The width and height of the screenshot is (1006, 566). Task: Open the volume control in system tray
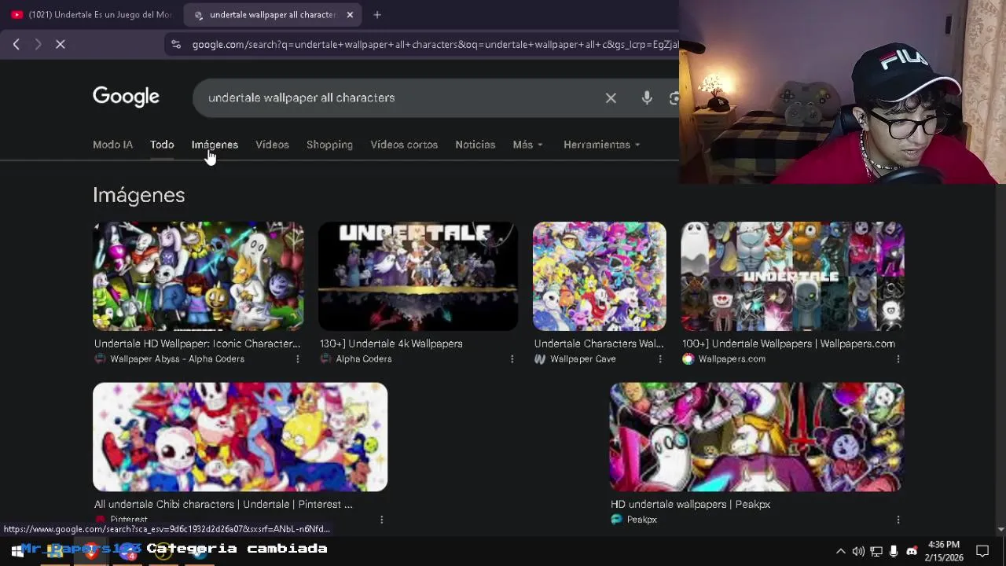pyautogui.click(x=858, y=551)
